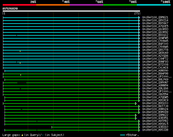This screenshot has height=137, width=173.
Task: Click the green ~80% identity legend segment
Action: click(120, 5)
